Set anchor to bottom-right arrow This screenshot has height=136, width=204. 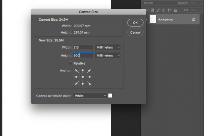(x=89, y=83)
